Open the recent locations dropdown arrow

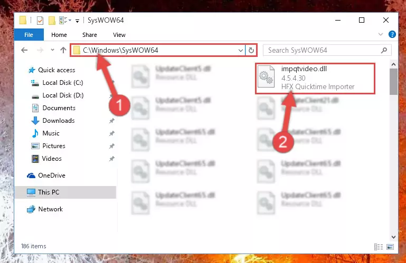point(53,50)
